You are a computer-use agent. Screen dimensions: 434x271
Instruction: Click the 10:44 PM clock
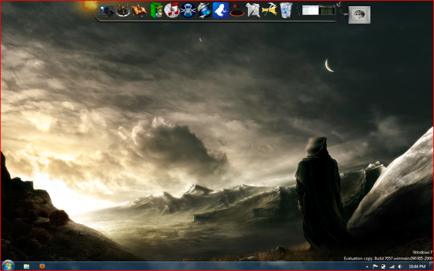point(417,266)
